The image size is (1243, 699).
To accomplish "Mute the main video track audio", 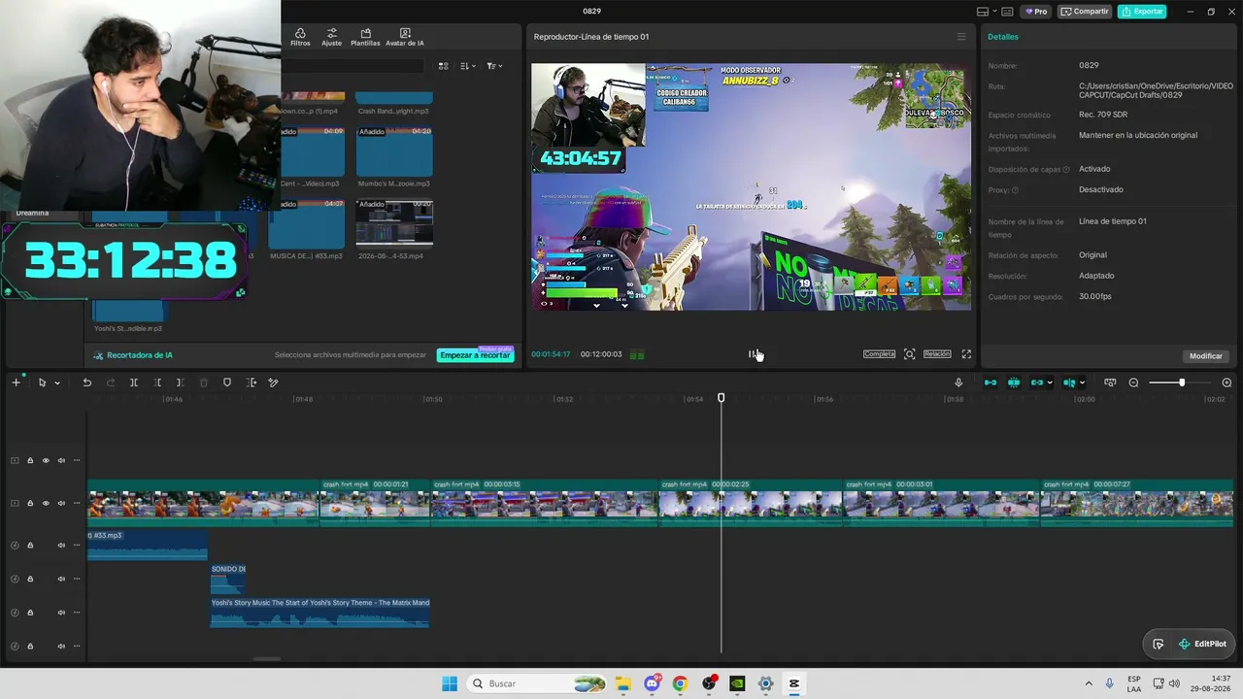I will point(61,503).
